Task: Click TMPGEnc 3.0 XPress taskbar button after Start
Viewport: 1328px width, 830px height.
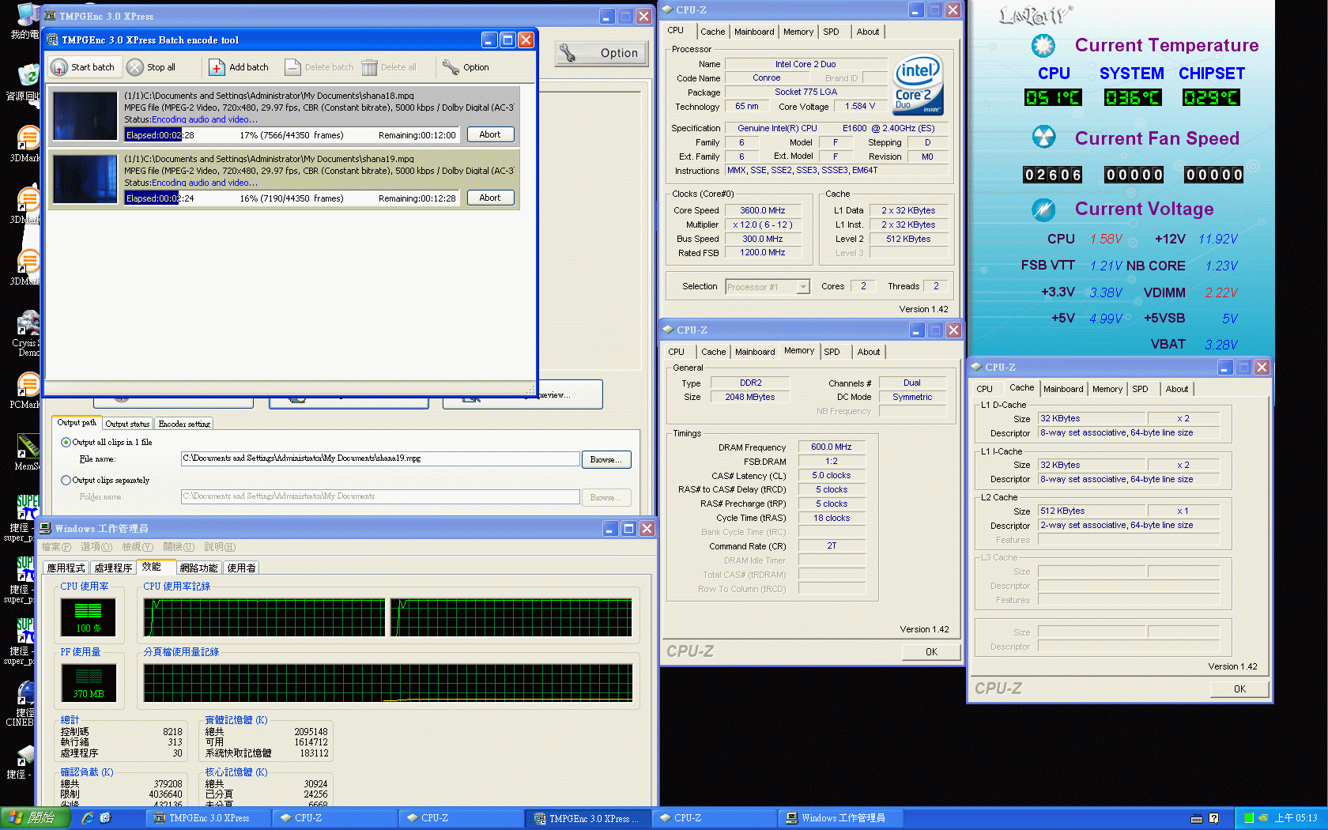Action: (207, 818)
